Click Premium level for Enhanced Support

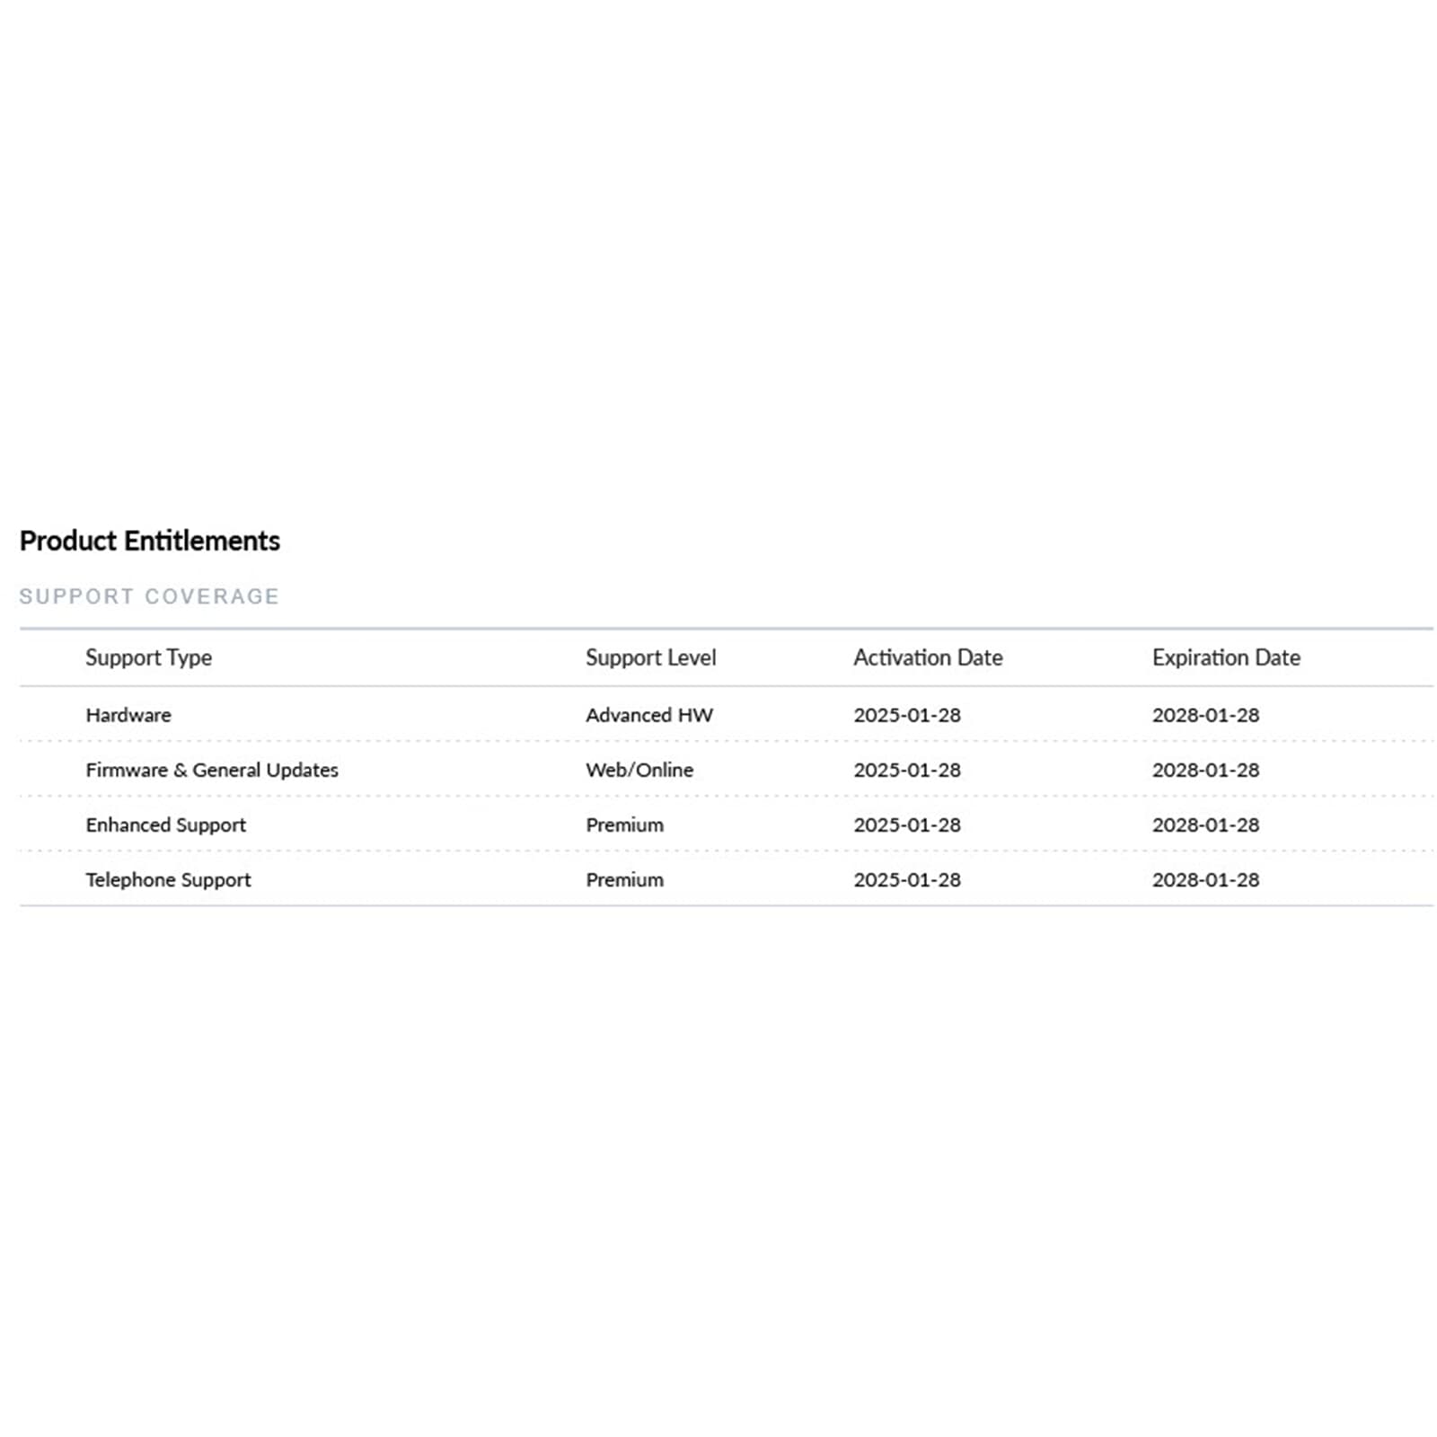pos(624,824)
